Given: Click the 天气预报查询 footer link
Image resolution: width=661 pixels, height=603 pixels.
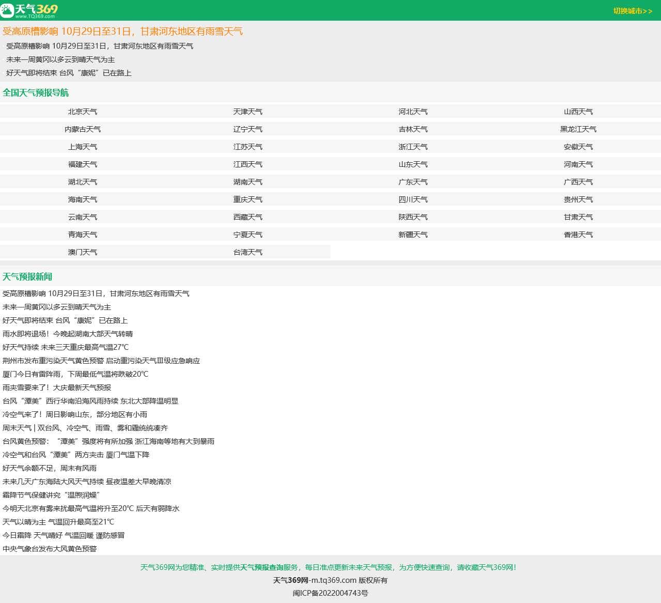Looking at the screenshot, I should pos(261,567).
